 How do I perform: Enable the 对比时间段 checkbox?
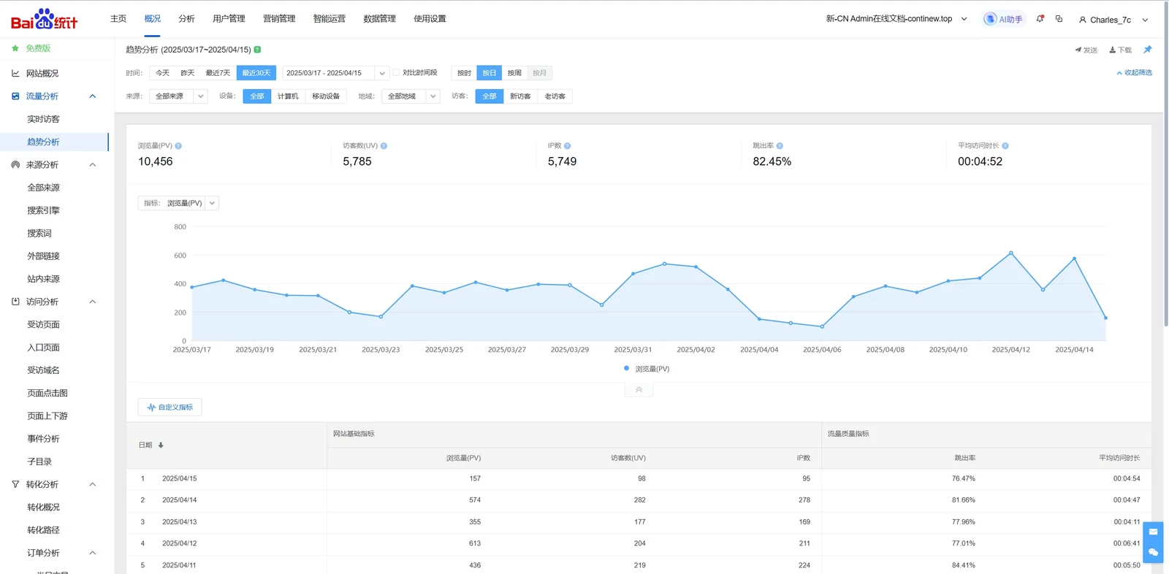pyautogui.click(x=396, y=73)
